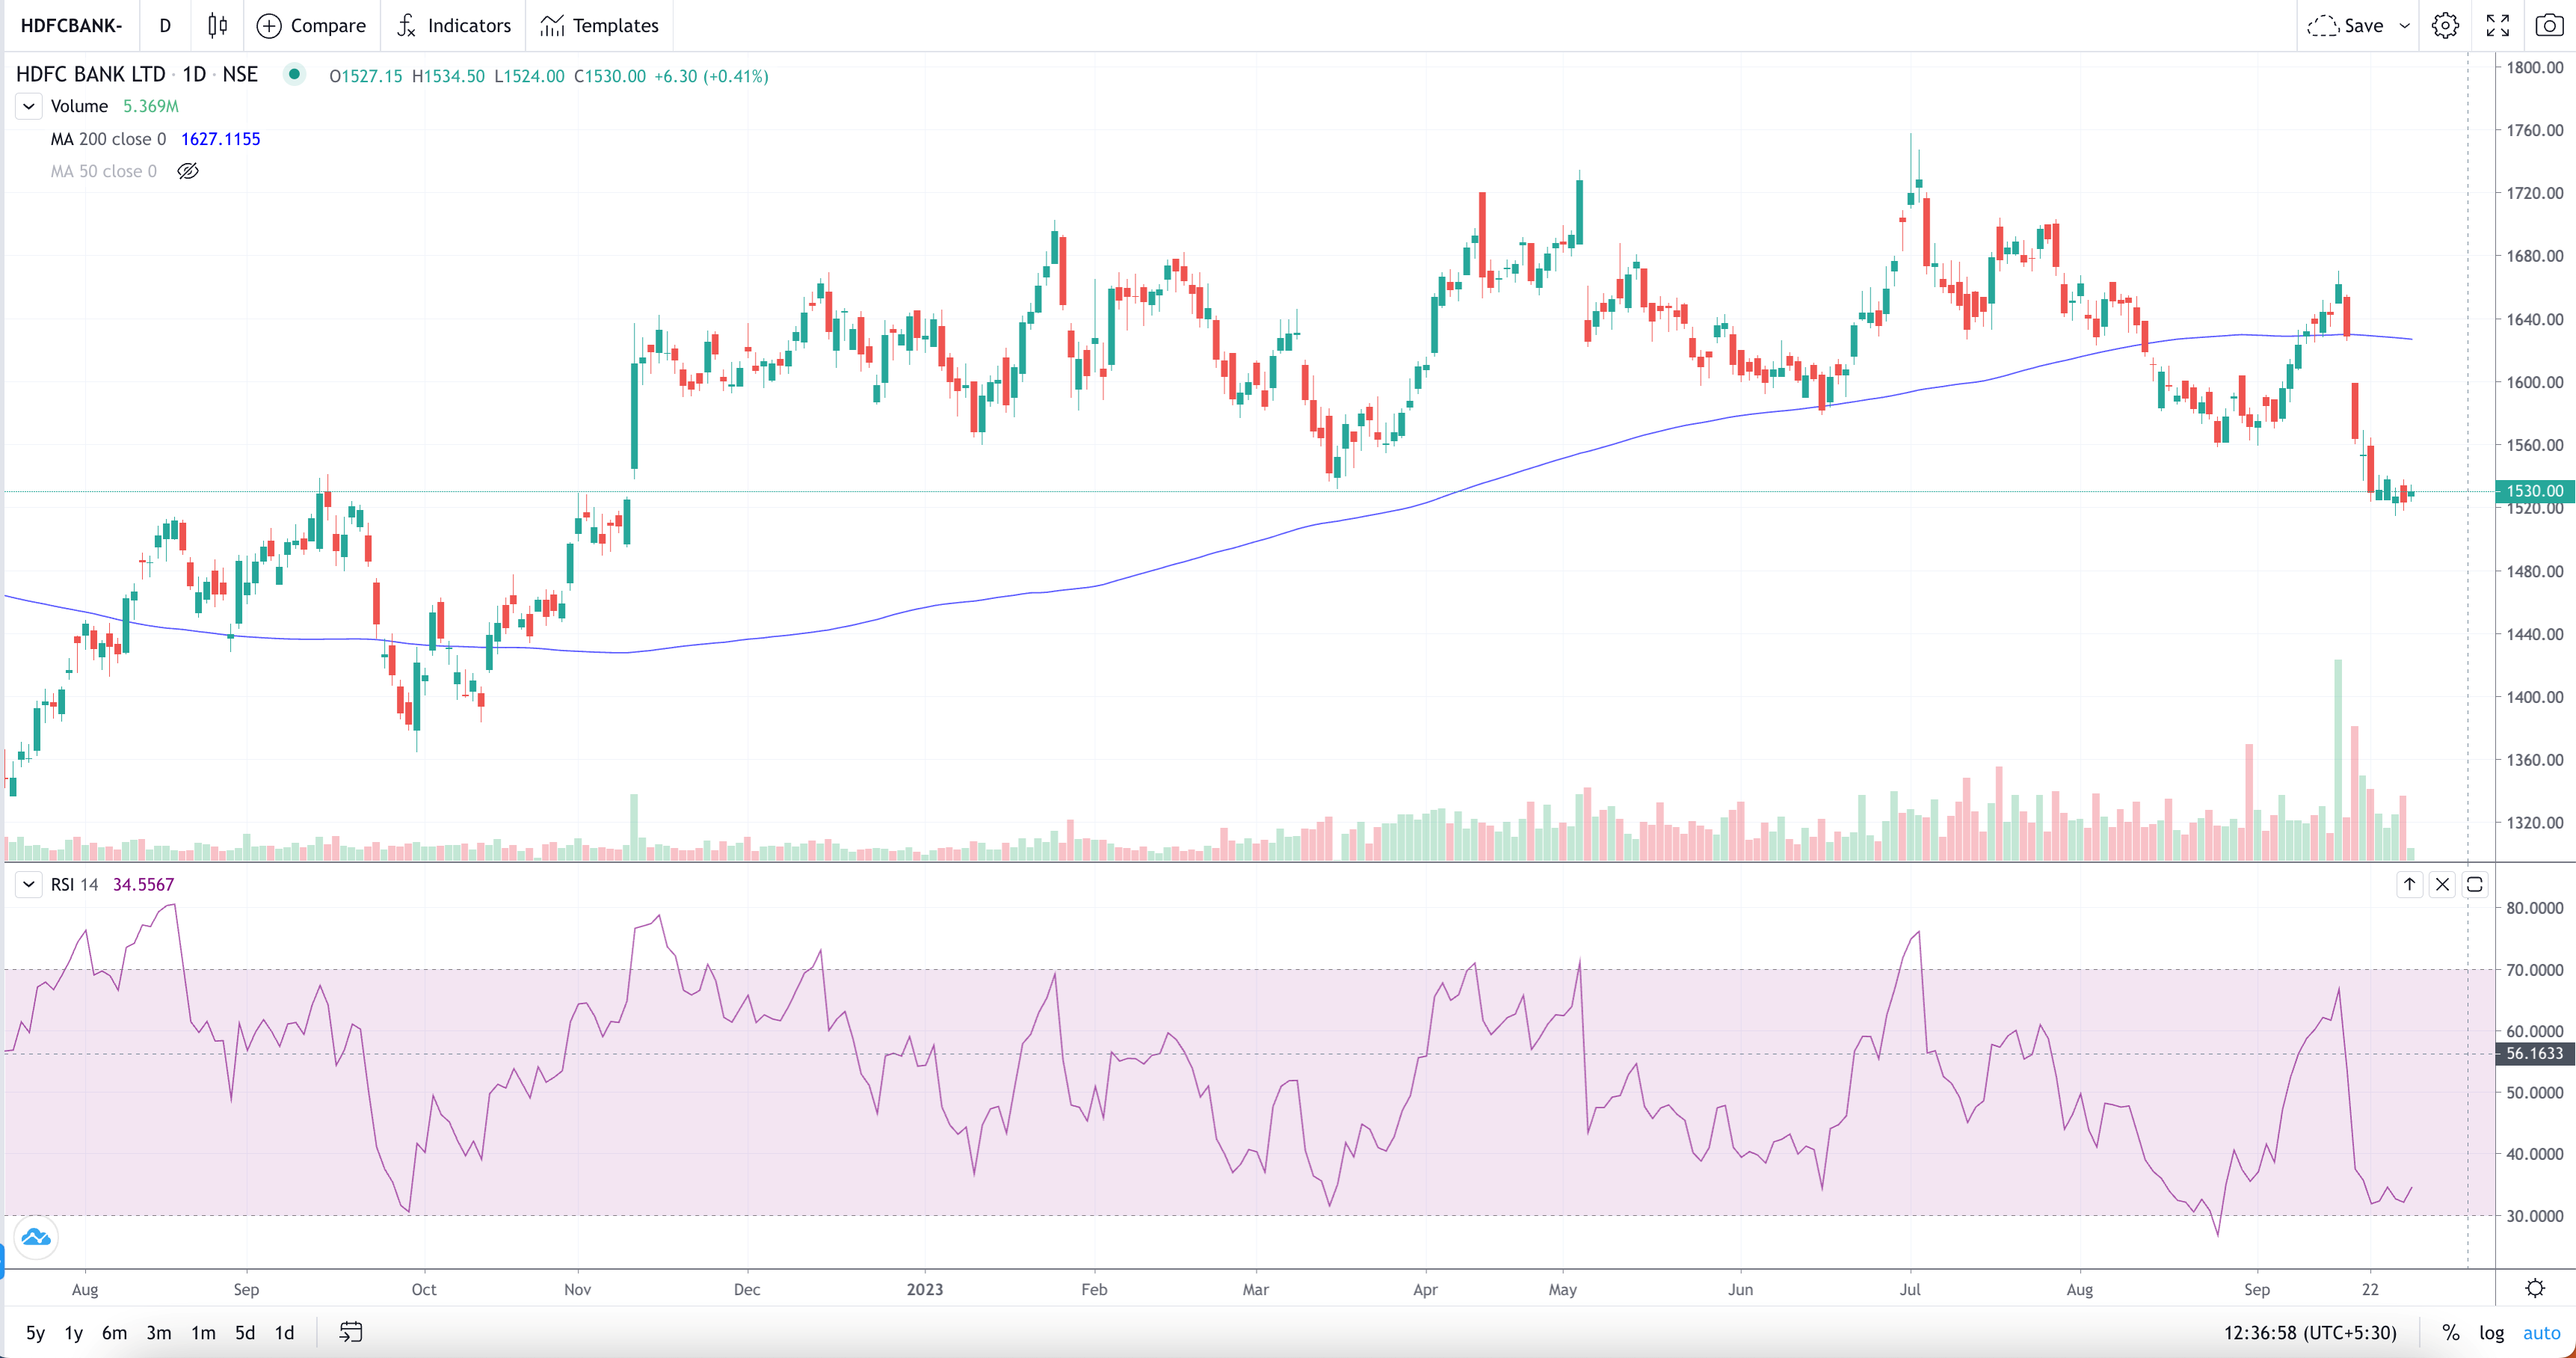The height and width of the screenshot is (1358, 2576).
Task: Open price scale settings gear at bottom right
Action: coord(2534,1288)
